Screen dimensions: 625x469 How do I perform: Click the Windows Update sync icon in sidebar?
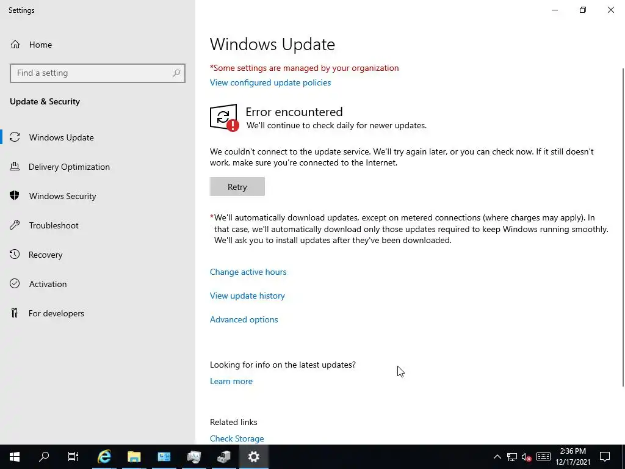[15, 137]
